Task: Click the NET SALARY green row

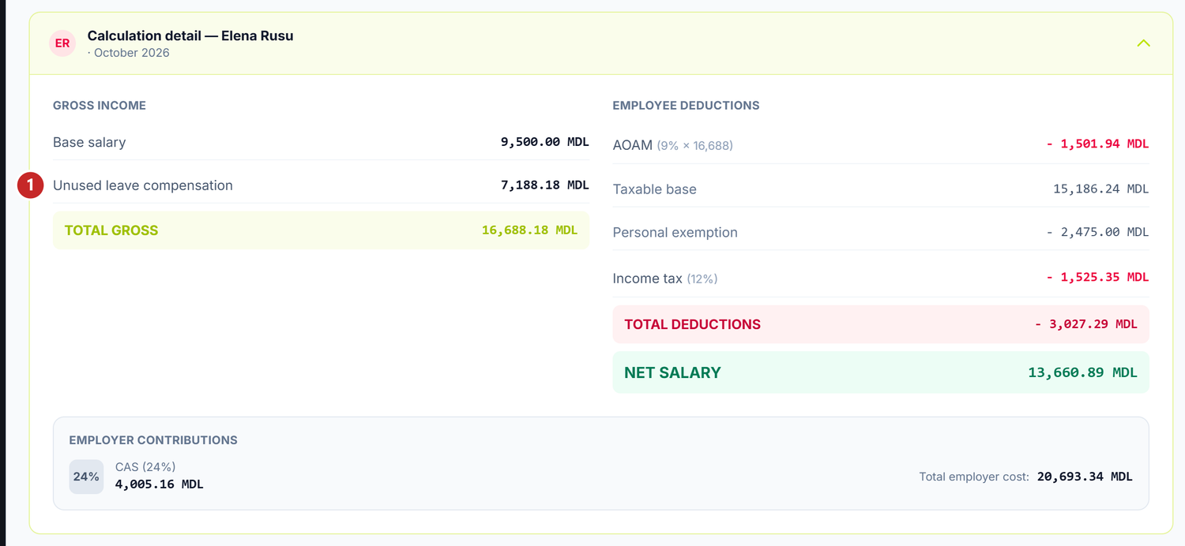Action: (881, 372)
